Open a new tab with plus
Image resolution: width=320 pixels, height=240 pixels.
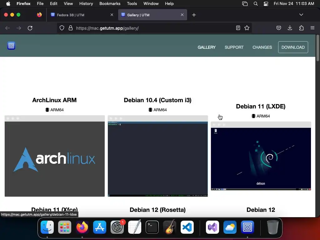(194, 15)
